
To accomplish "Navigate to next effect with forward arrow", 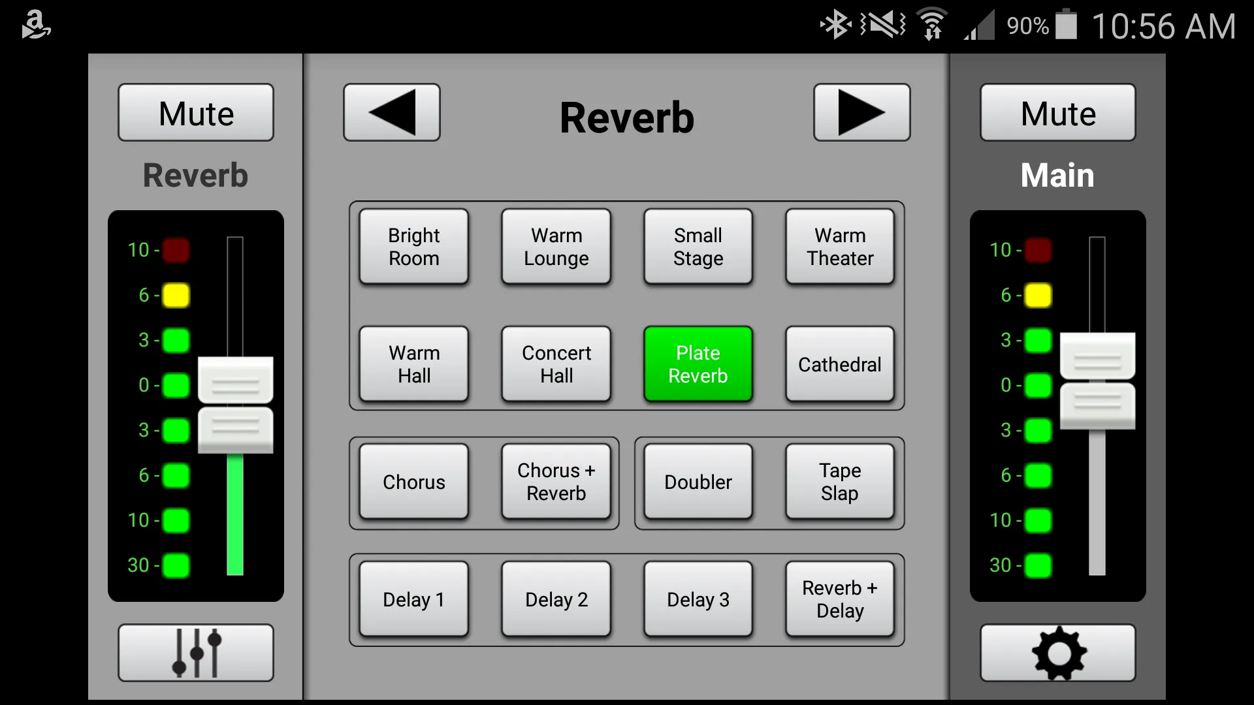I will pyautogui.click(x=860, y=113).
